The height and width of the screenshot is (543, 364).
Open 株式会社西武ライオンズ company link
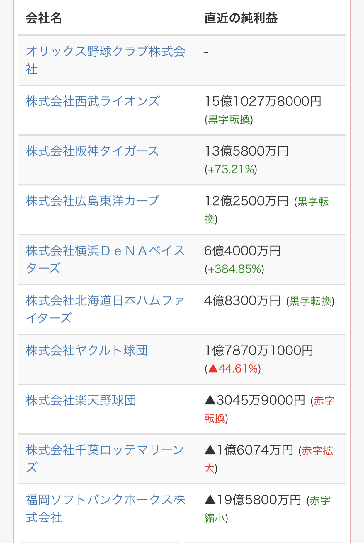click(x=93, y=101)
